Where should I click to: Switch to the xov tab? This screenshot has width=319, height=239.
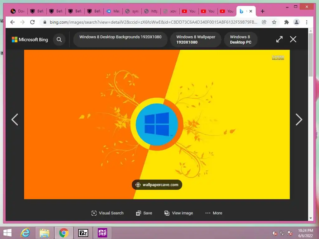[x=170, y=11]
